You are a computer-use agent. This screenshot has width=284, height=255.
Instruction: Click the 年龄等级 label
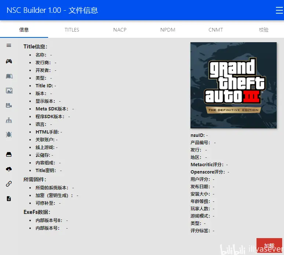200,201
